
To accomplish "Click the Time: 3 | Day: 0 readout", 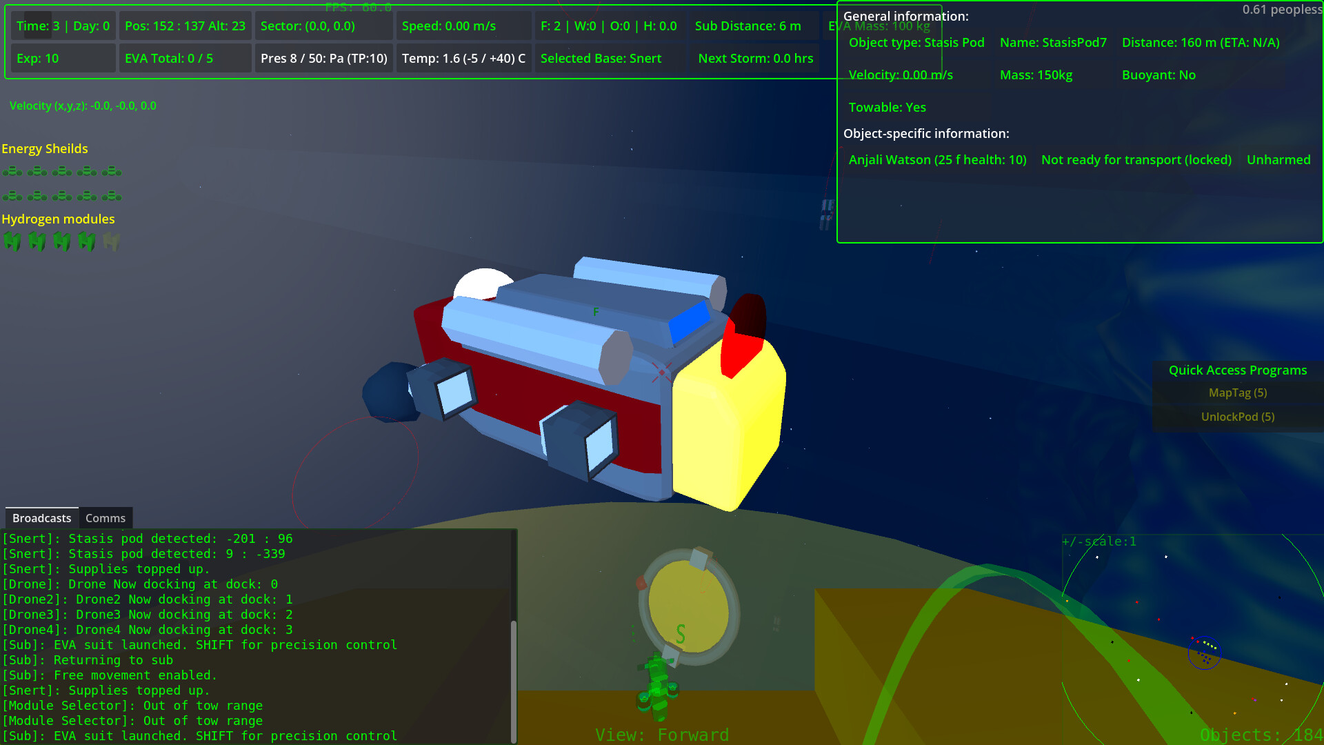I will [63, 26].
